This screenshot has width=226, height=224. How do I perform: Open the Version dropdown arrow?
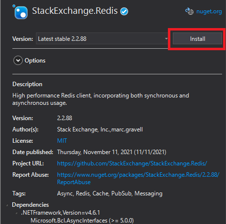pyautogui.click(x=166, y=39)
